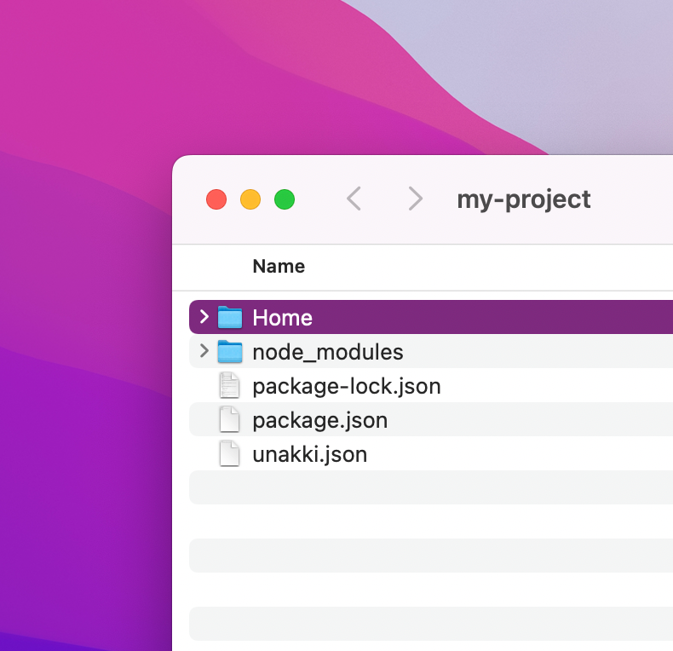This screenshot has height=651, width=673.
Task: Click the unakki.json file icon
Action: tap(230, 453)
